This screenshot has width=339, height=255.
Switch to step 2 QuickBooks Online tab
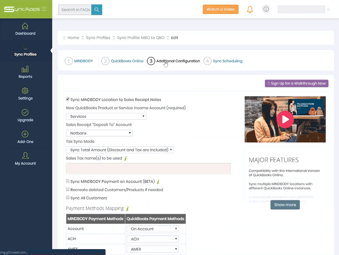(x=122, y=61)
